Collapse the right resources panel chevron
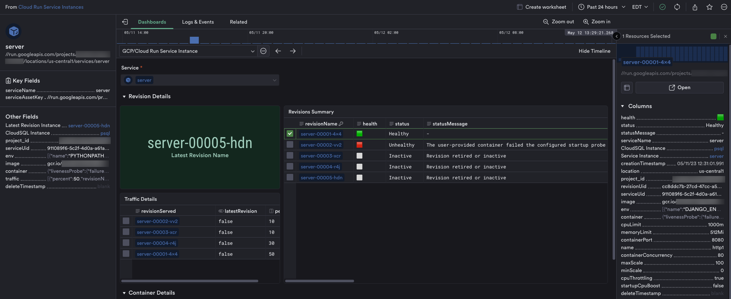 click(617, 36)
